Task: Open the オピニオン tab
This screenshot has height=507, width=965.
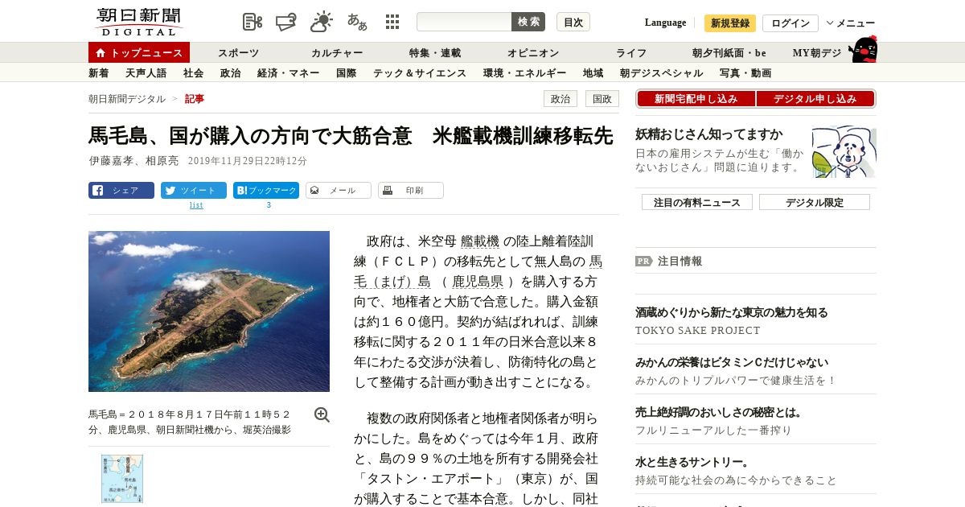Action: point(533,53)
